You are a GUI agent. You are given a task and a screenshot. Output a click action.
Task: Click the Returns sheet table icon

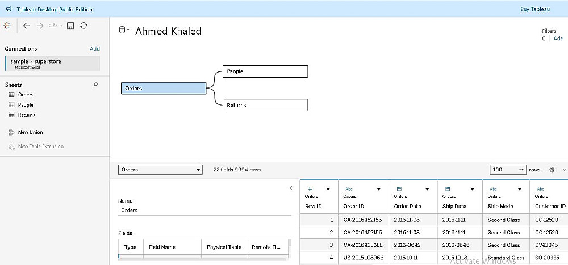[x=11, y=115]
